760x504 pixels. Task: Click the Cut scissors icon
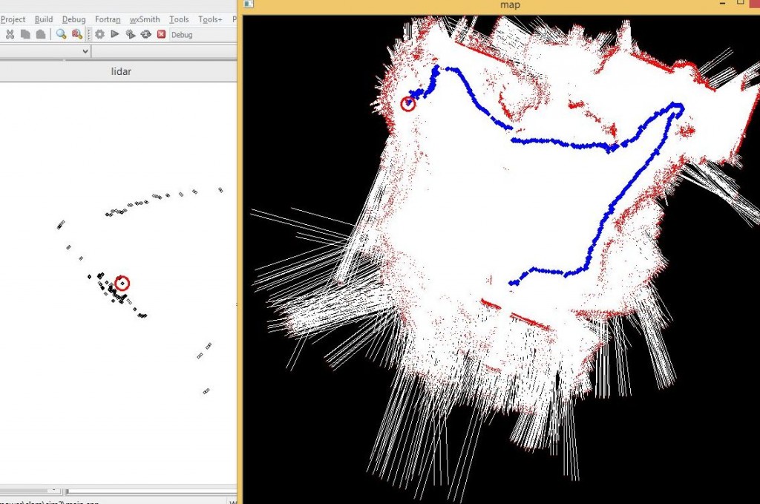click(10, 34)
